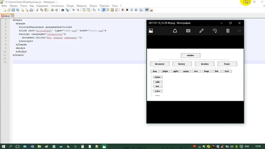This screenshot has width=265, height=149.
Task: Create a new file in Notepad++ toolbar
Action: pos(5,10)
